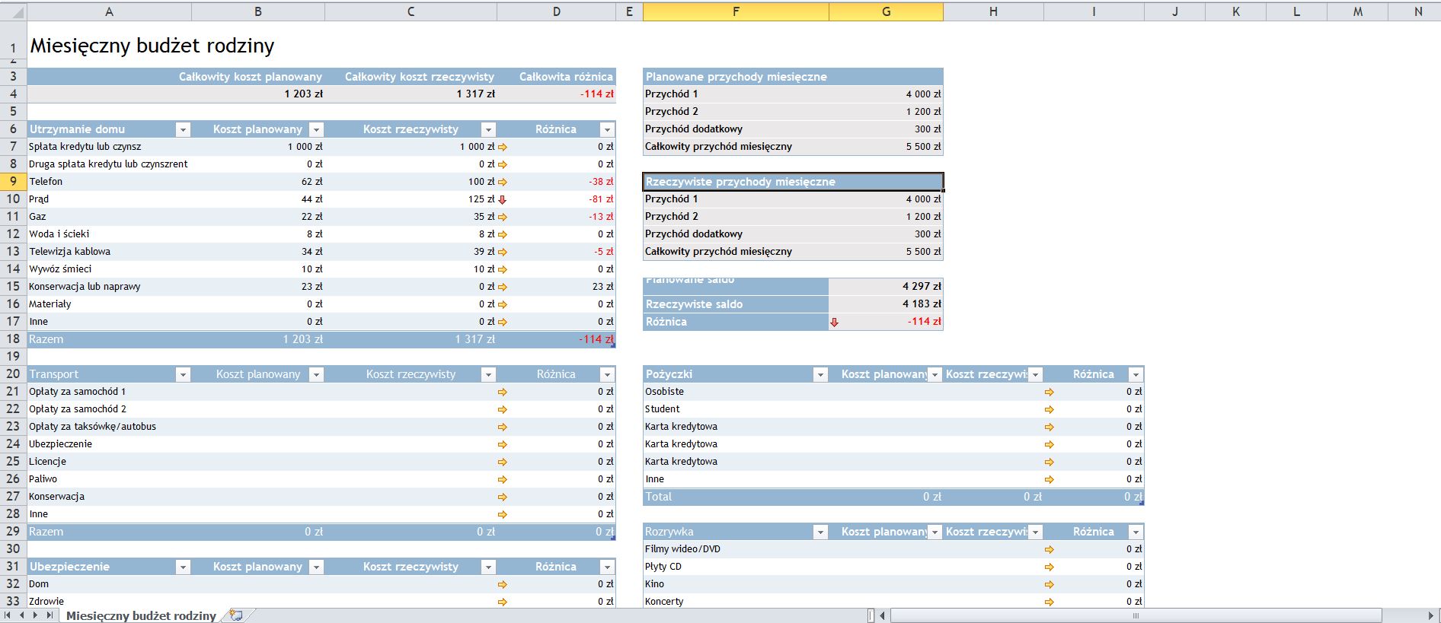1441x623 pixels.
Task: Select Planowane przychody miesięczne header cell
Action: (x=793, y=77)
